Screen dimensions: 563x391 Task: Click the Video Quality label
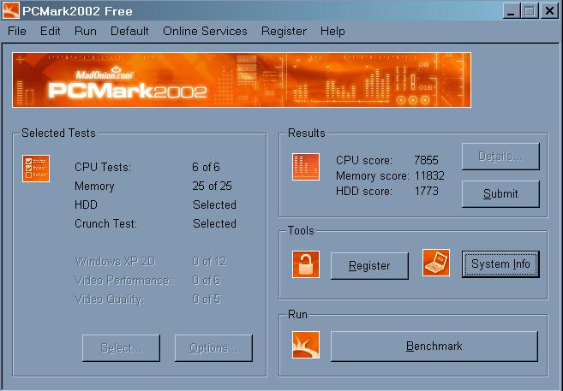click(109, 299)
